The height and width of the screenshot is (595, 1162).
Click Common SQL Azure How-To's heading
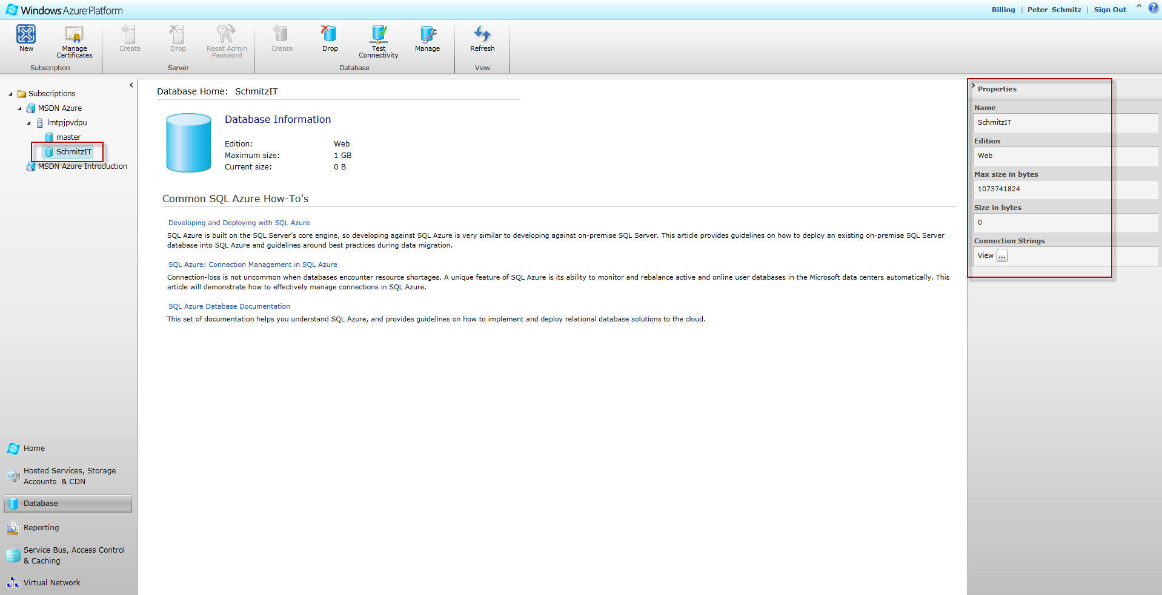(236, 199)
